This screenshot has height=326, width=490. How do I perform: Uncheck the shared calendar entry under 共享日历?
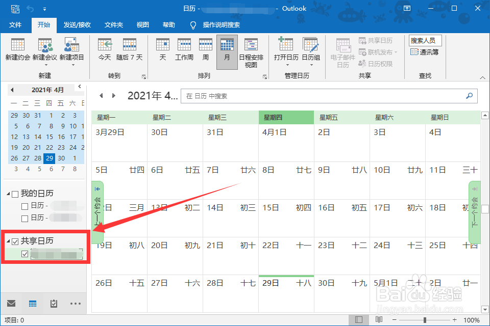click(x=24, y=254)
